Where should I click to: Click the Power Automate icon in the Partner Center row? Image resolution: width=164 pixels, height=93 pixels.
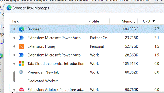tap(22, 38)
